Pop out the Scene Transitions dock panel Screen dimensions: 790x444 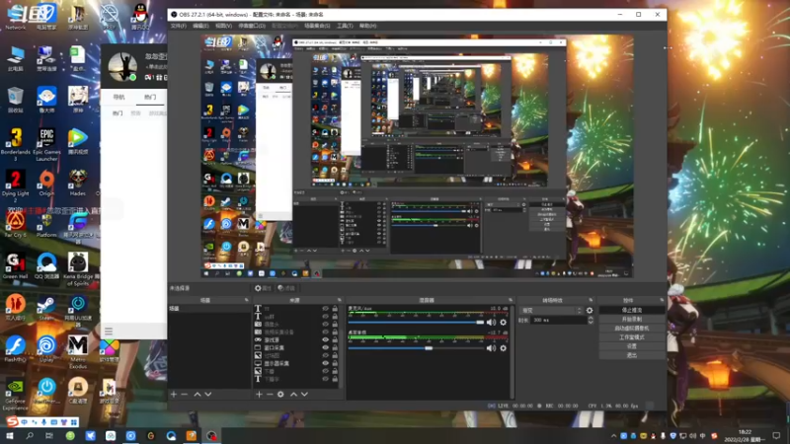(591, 300)
